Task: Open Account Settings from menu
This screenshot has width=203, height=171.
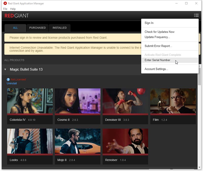Action: [x=170, y=69]
